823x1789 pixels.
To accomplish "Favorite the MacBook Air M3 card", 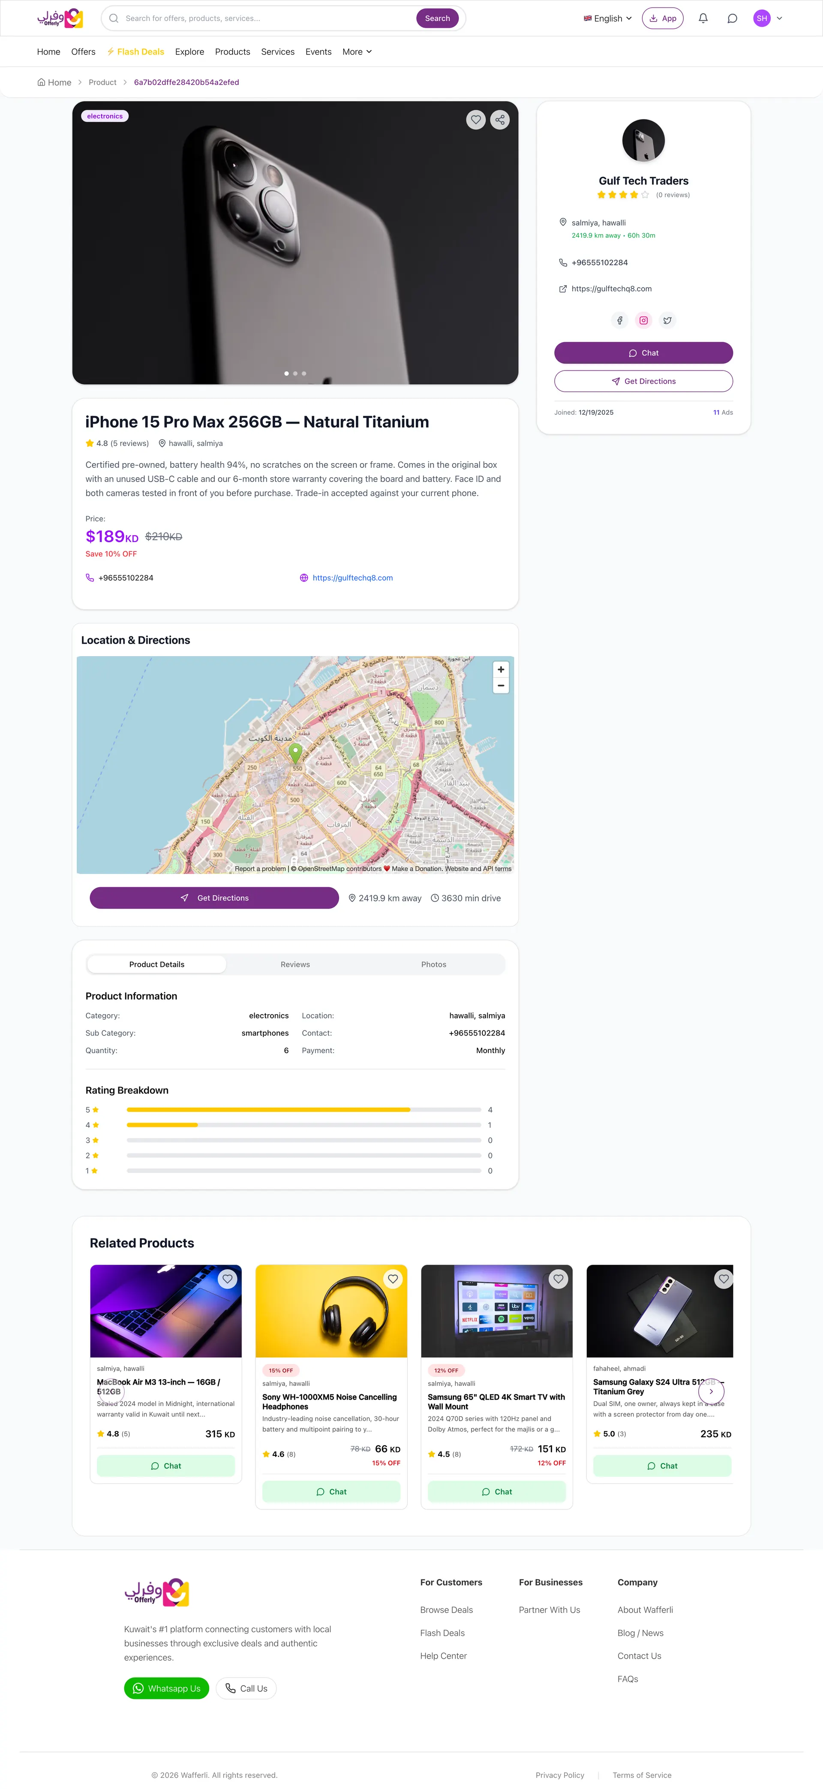I will coord(228,1279).
